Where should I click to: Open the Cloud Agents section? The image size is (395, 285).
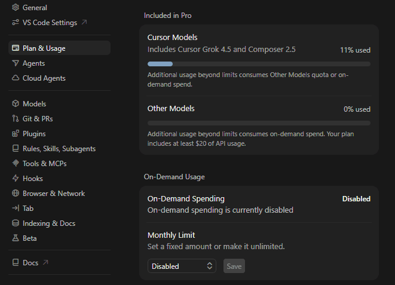tap(59, 78)
